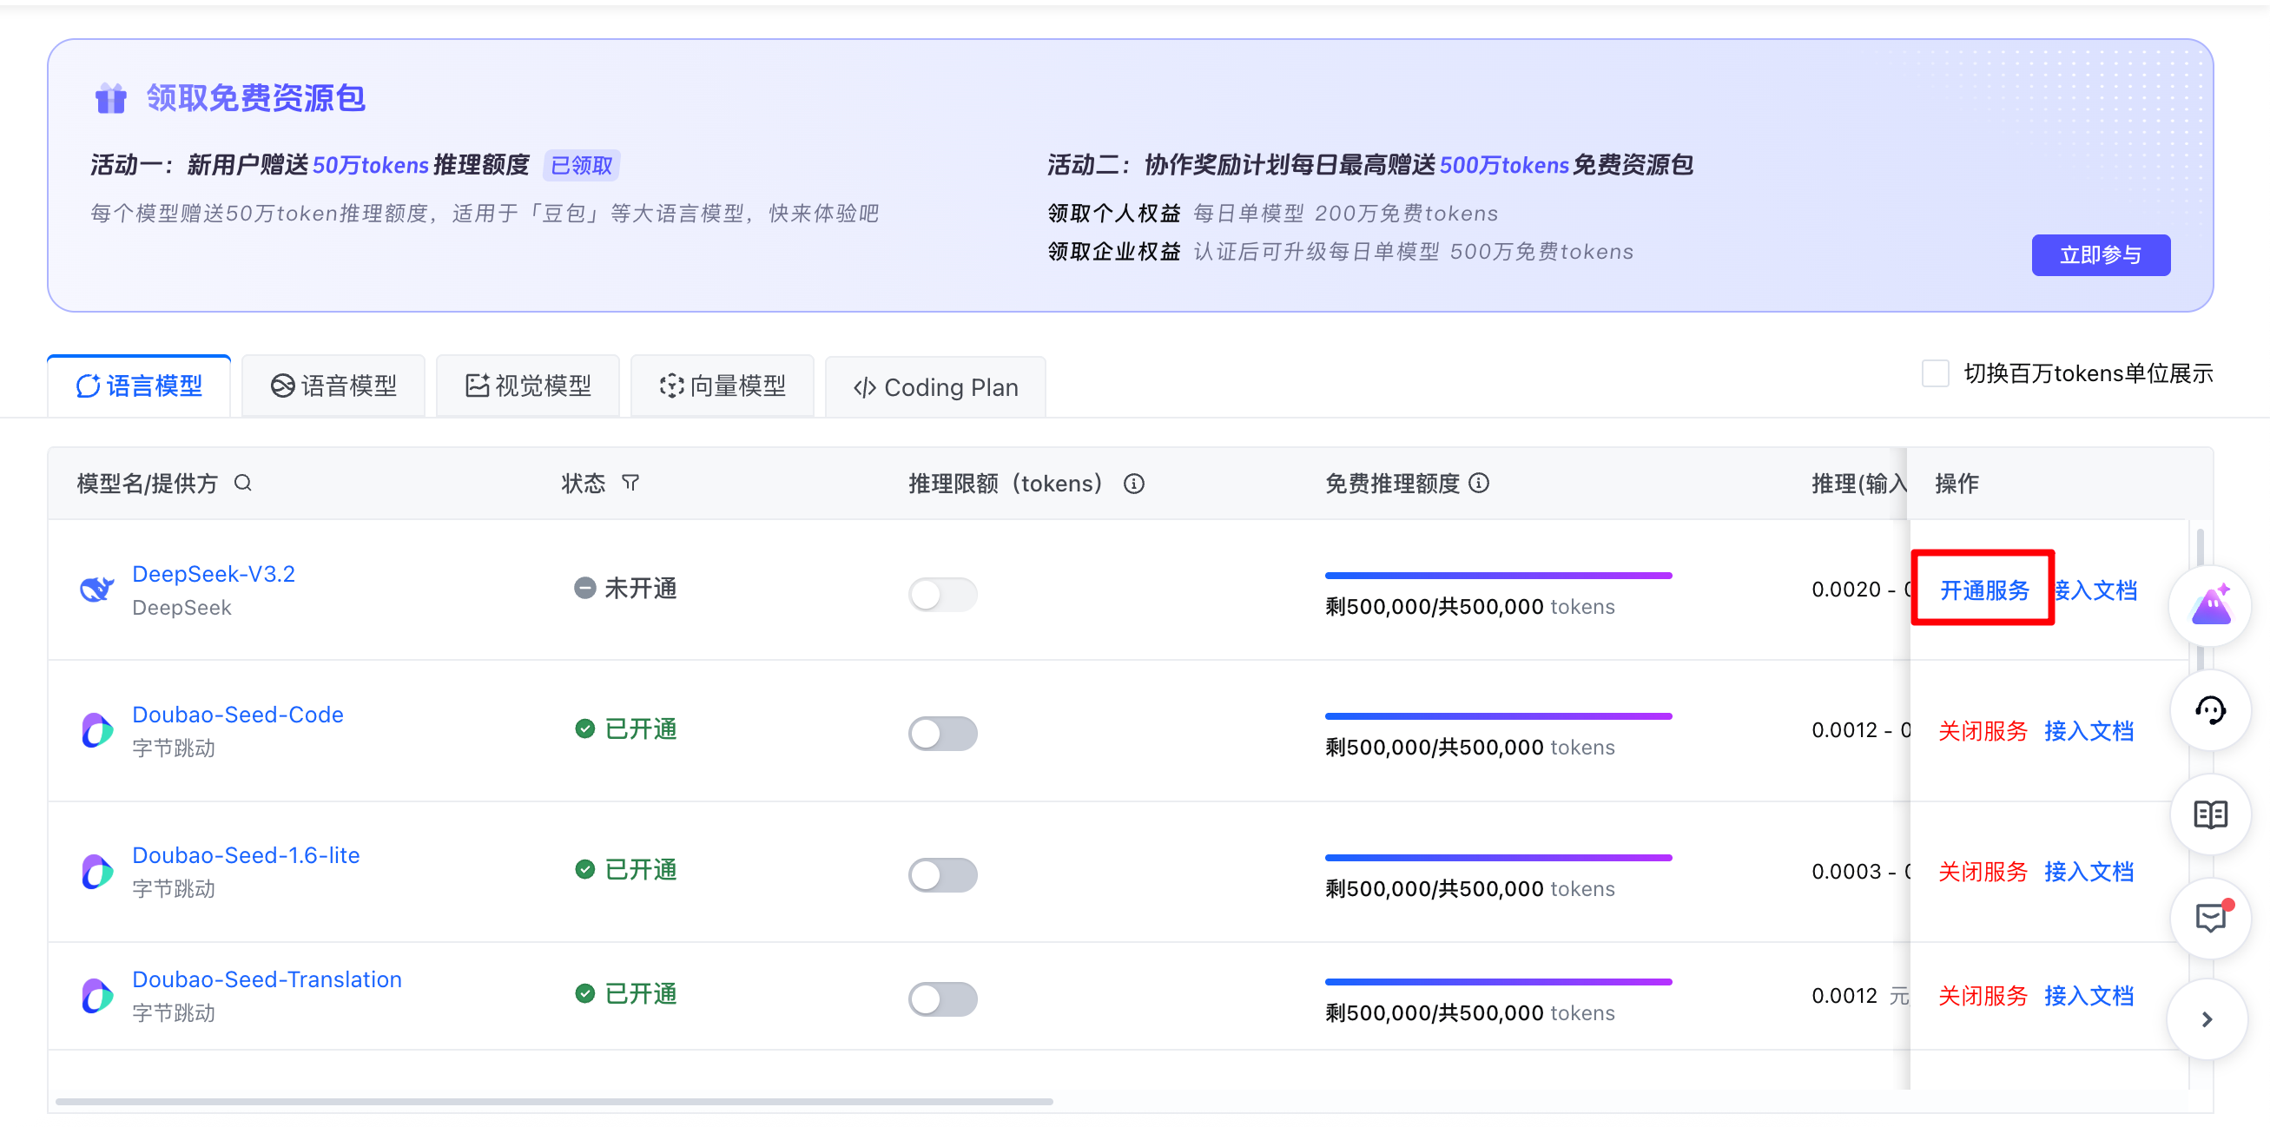The height and width of the screenshot is (1127, 2270).
Task: Open the customer service headset icon
Action: [x=2210, y=710]
